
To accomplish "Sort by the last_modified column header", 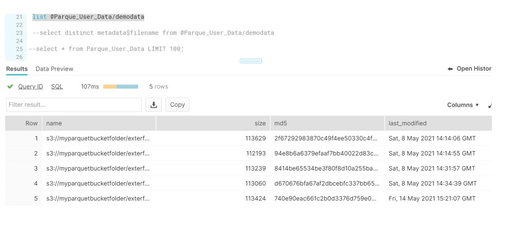I will [x=407, y=124].
